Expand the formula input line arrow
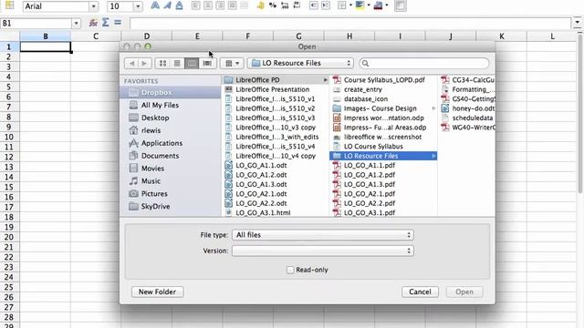Image resolution: width=584 pixels, height=328 pixels. tap(577, 23)
